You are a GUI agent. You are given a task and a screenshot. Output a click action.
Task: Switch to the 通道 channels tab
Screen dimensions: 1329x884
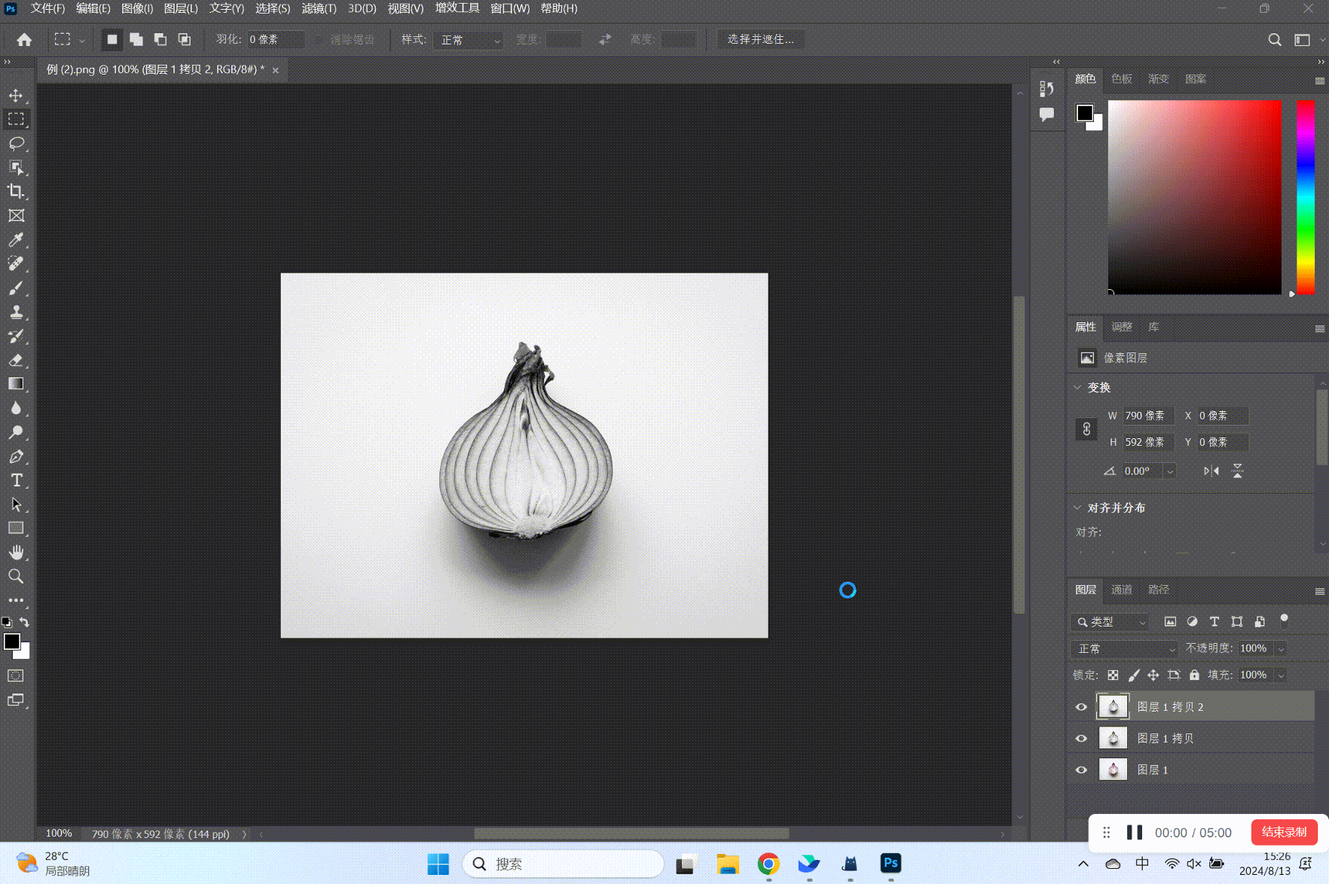(x=1121, y=590)
